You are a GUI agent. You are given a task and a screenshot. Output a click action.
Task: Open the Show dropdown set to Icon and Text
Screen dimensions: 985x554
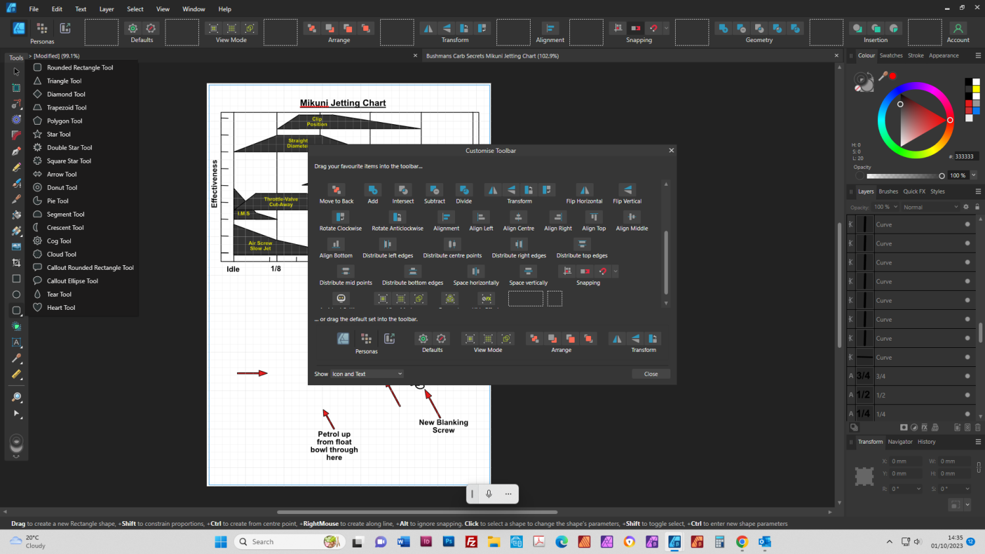pos(366,373)
